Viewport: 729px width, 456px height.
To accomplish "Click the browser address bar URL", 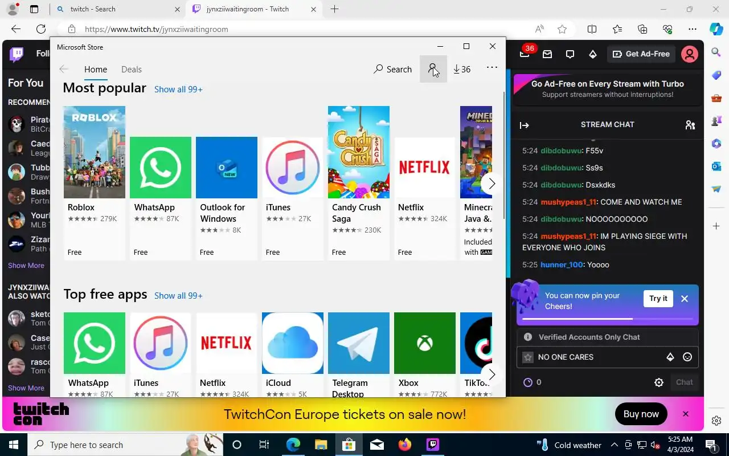I will point(157,29).
